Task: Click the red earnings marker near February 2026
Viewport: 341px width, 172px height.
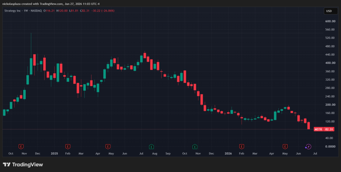Action: point(242,147)
